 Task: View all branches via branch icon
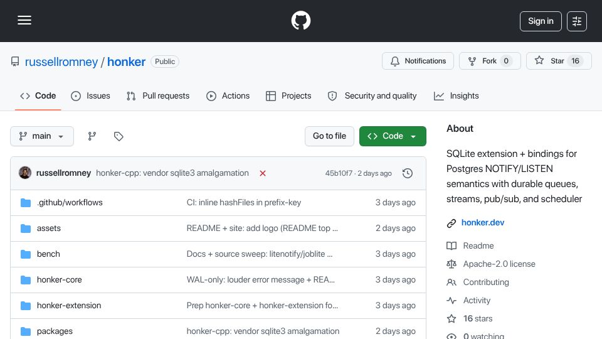point(92,136)
